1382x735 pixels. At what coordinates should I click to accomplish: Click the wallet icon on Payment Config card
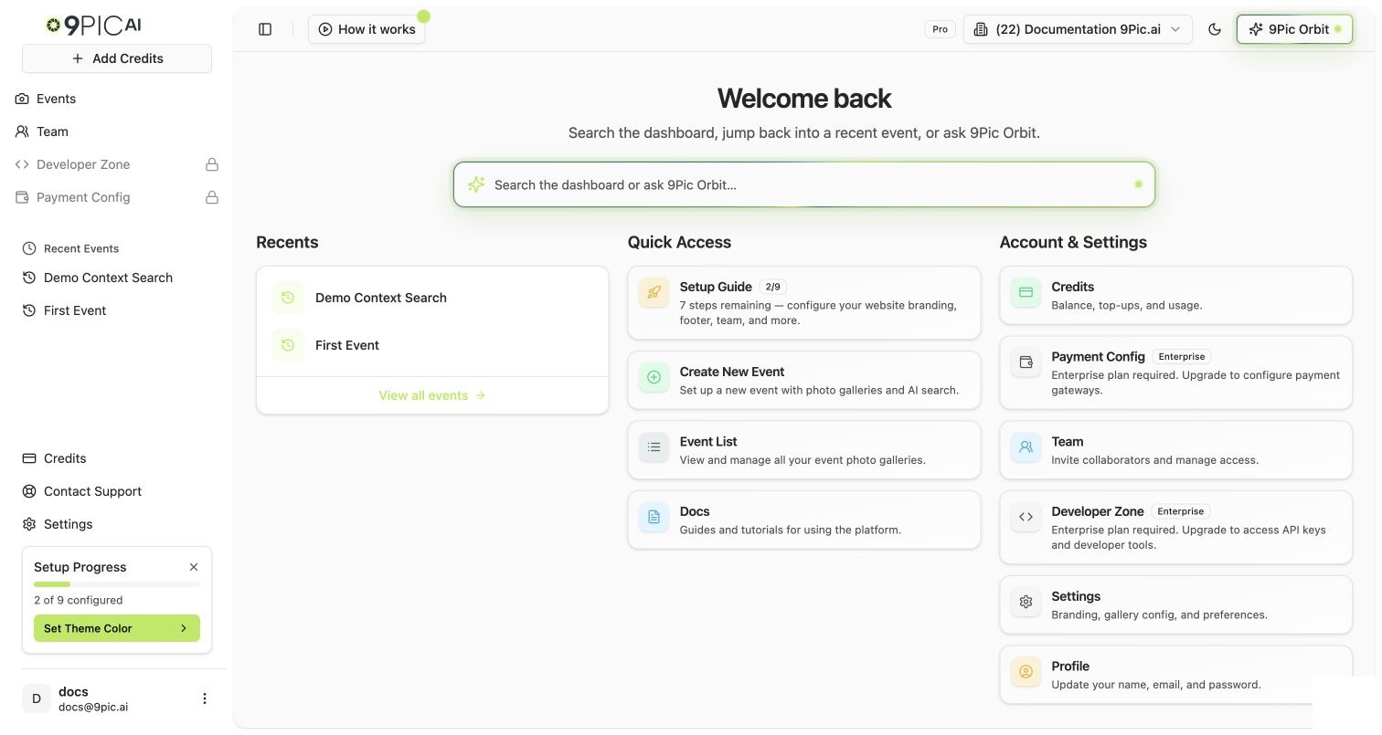tap(1026, 362)
